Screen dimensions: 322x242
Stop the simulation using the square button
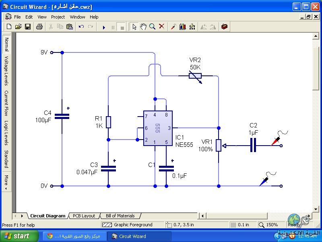pos(122,27)
